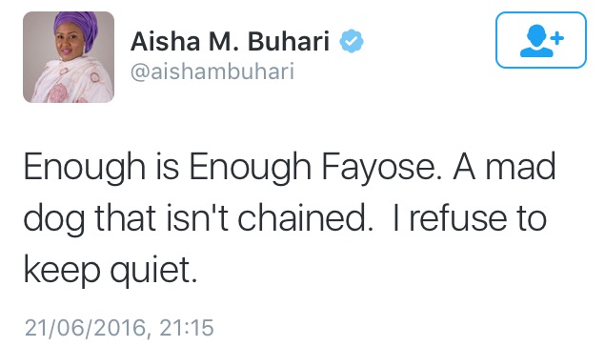Viewport: 605px width, 347px height.
Task: Click the word 'Buhari' in display name
Action: [289, 41]
